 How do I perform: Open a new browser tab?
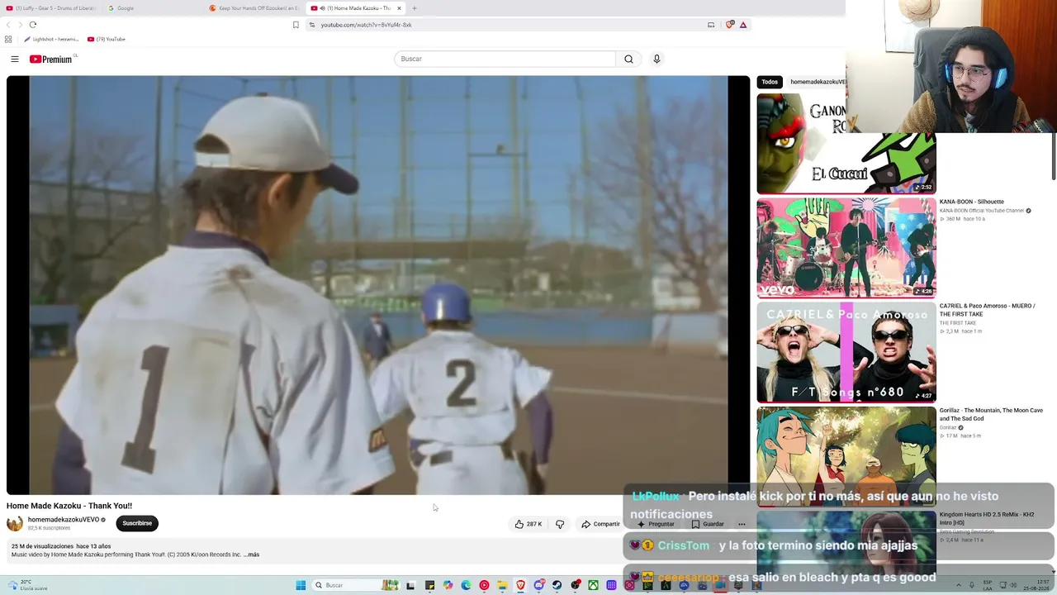(x=415, y=8)
